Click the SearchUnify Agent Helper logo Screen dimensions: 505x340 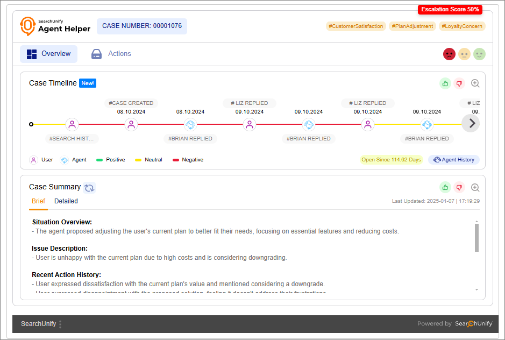coord(55,26)
